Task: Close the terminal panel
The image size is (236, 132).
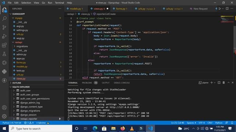Action: [x=233, y=82]
